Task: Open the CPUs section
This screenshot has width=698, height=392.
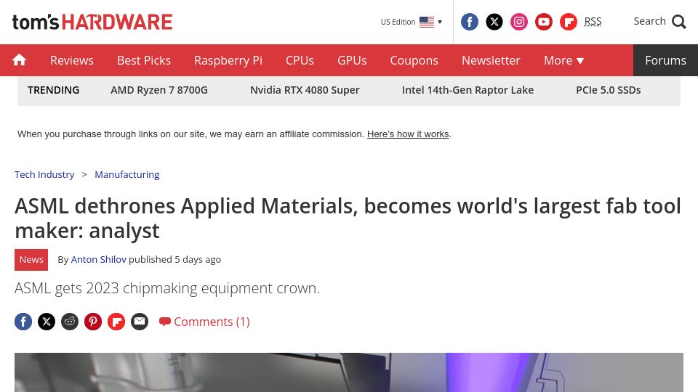Action: [300, 60]
